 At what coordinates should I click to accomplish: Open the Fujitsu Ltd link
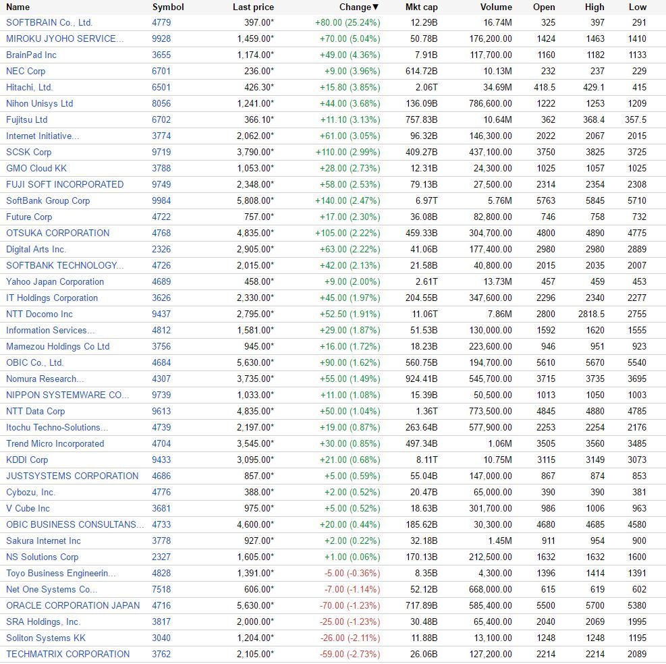(x=27, y=119)
